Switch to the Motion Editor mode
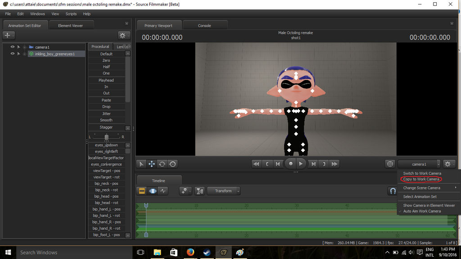This screenshot has height=259, width=461. click(153, 191)
